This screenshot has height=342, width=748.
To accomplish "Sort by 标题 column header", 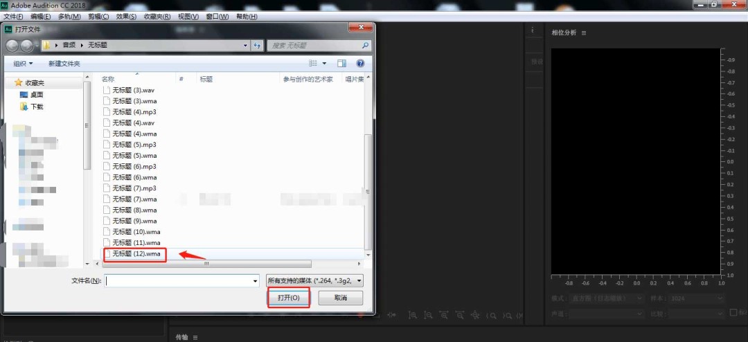I will coord(206,79).
